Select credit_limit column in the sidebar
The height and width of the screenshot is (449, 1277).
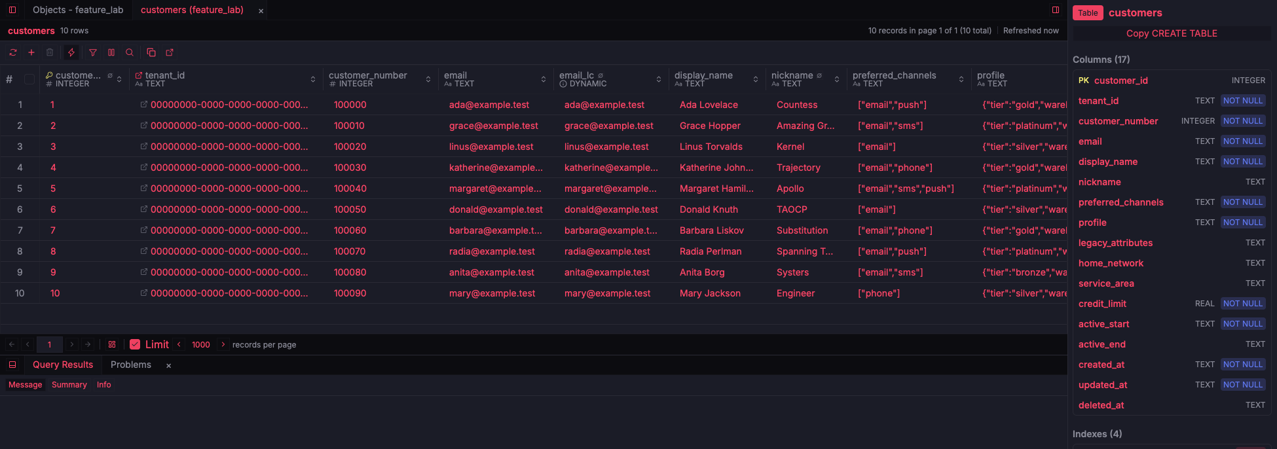coord(1172,304)
